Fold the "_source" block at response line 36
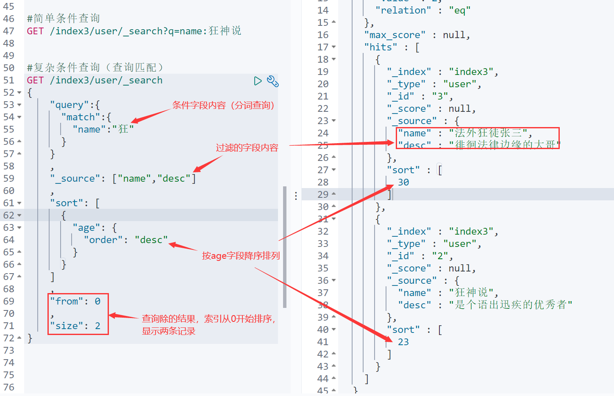This screenshot has height=396, width=614. (x=334, y=280)
